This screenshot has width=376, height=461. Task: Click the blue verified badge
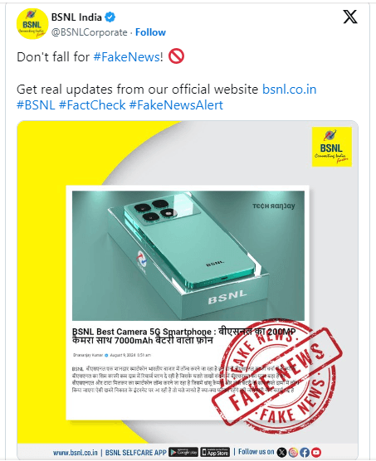point(110,17)
